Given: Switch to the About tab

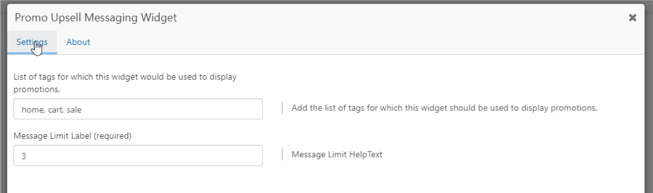Looking at the screenshot, I should (x=78, y=42).
